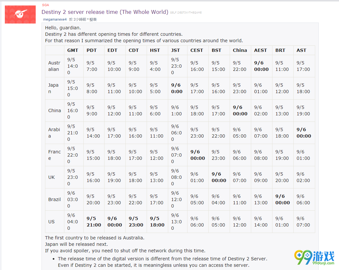Click the 'Arabia' row label
The height and width of the screenshot is (270, 339).
tap(54, 133)
